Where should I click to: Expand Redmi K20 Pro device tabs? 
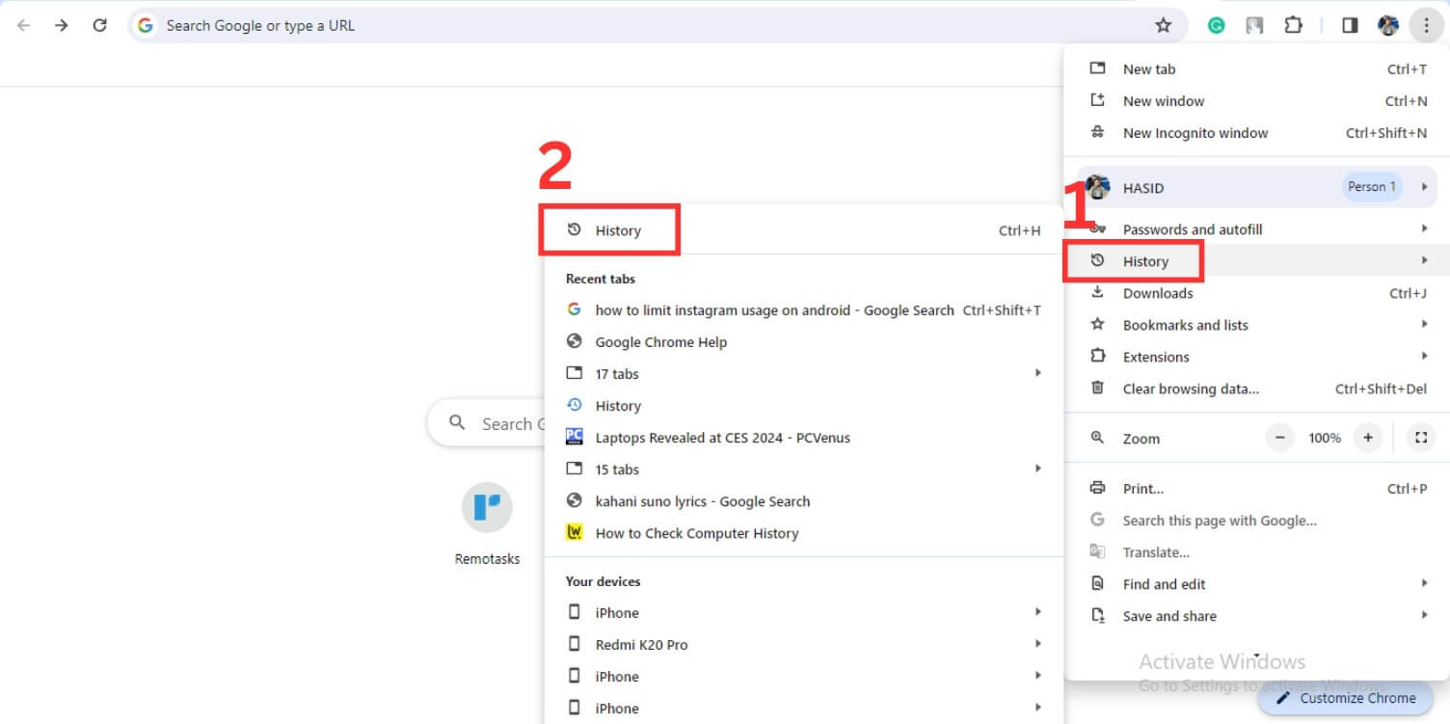[x=803, y=645]
